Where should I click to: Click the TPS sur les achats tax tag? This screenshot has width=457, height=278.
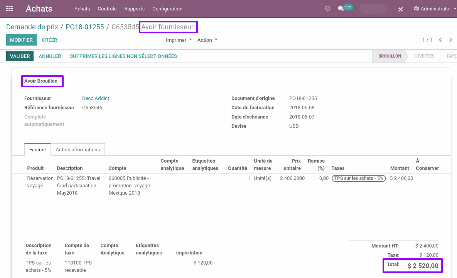(359, 178)
